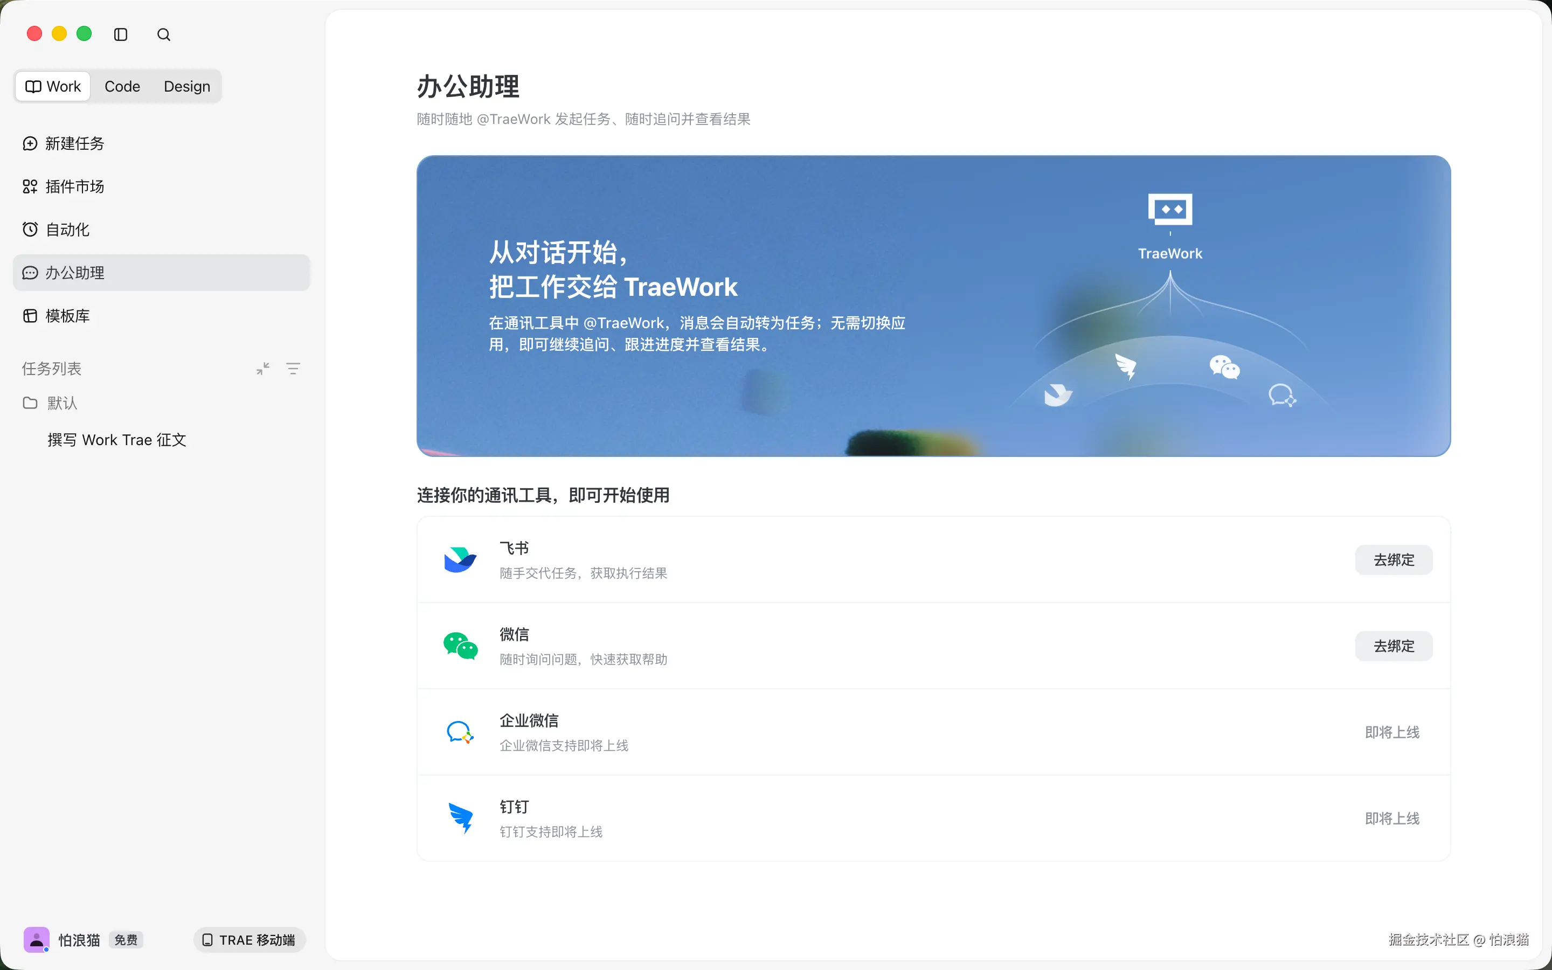
Task: Switch to the Design tab
Action: 188,87
